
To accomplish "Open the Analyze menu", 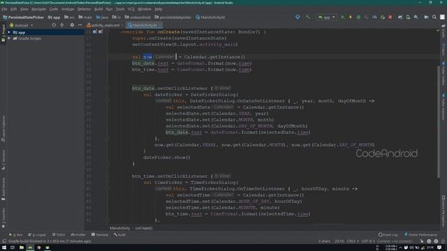I will (x=68, y=9).
